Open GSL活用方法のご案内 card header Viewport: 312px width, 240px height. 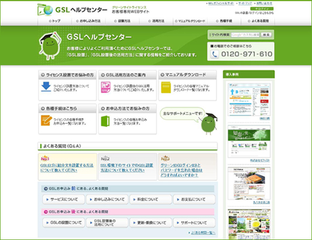pos(127,75)
